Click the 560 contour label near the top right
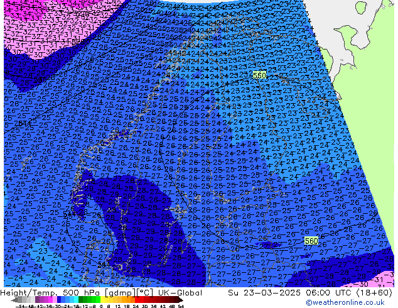This screenshot has width=398, height=308. 259,75
